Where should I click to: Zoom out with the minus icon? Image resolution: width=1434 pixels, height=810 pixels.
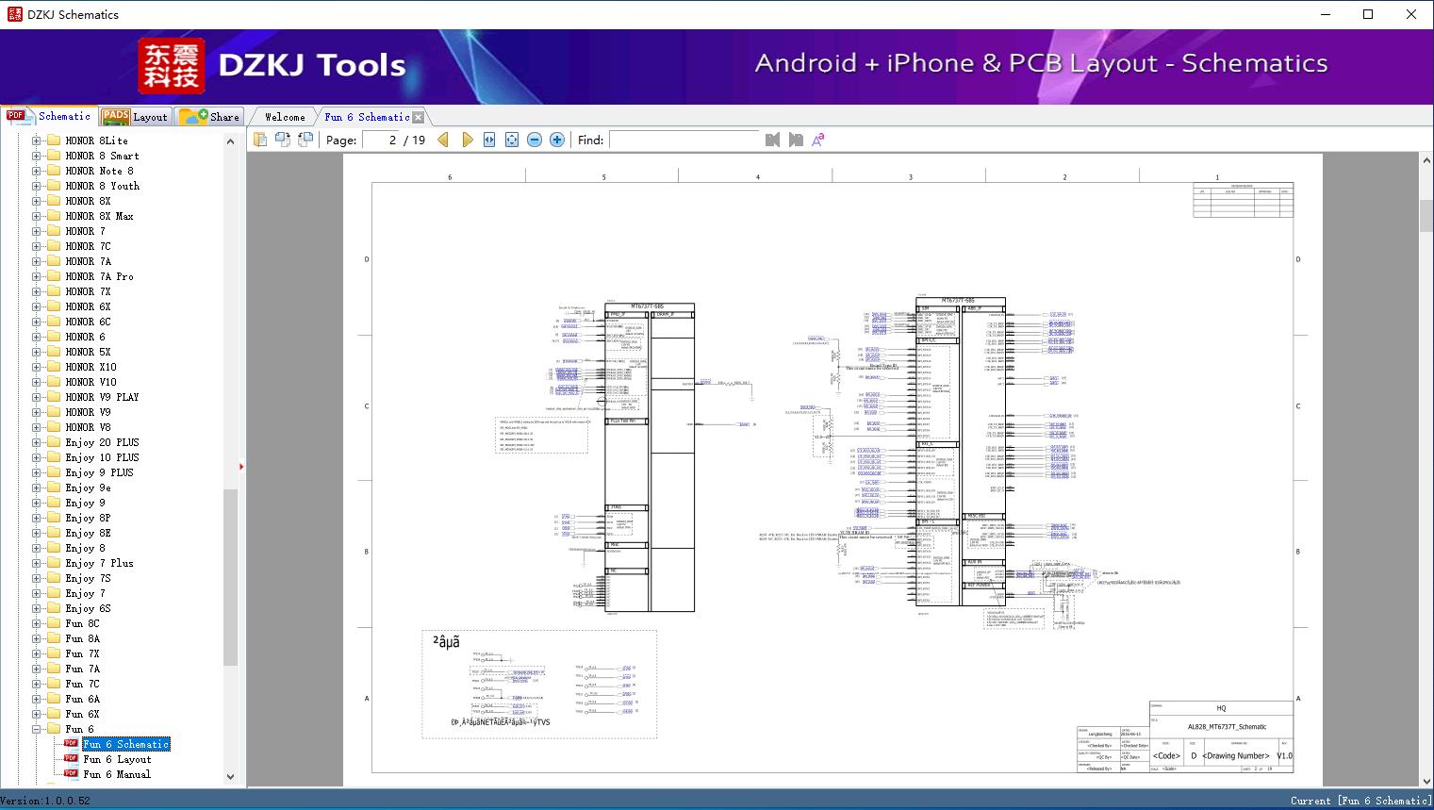tap(535, 140)
